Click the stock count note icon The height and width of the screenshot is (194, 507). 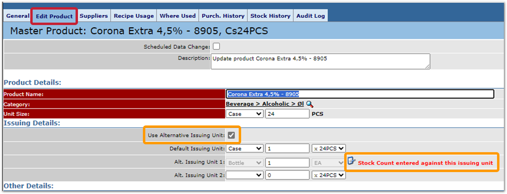click(x=351, y=161)
